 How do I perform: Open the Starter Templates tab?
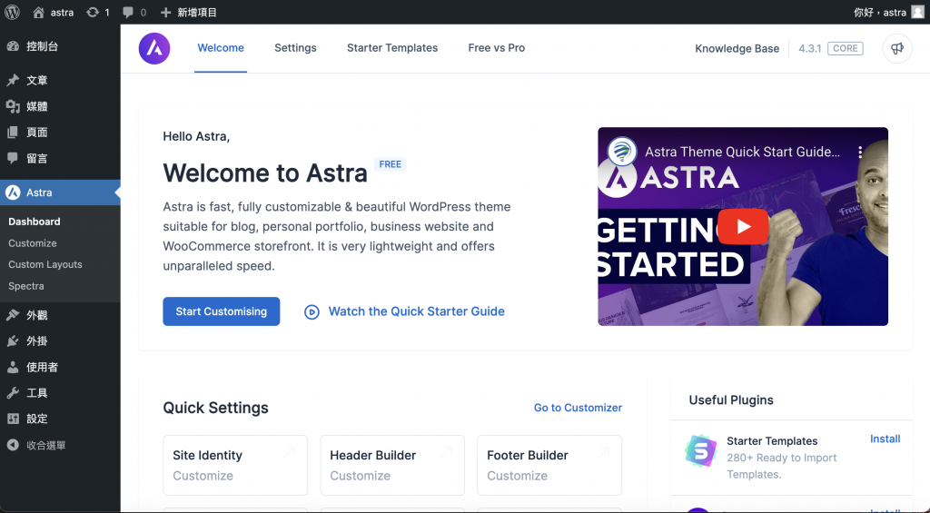point(392,48)
